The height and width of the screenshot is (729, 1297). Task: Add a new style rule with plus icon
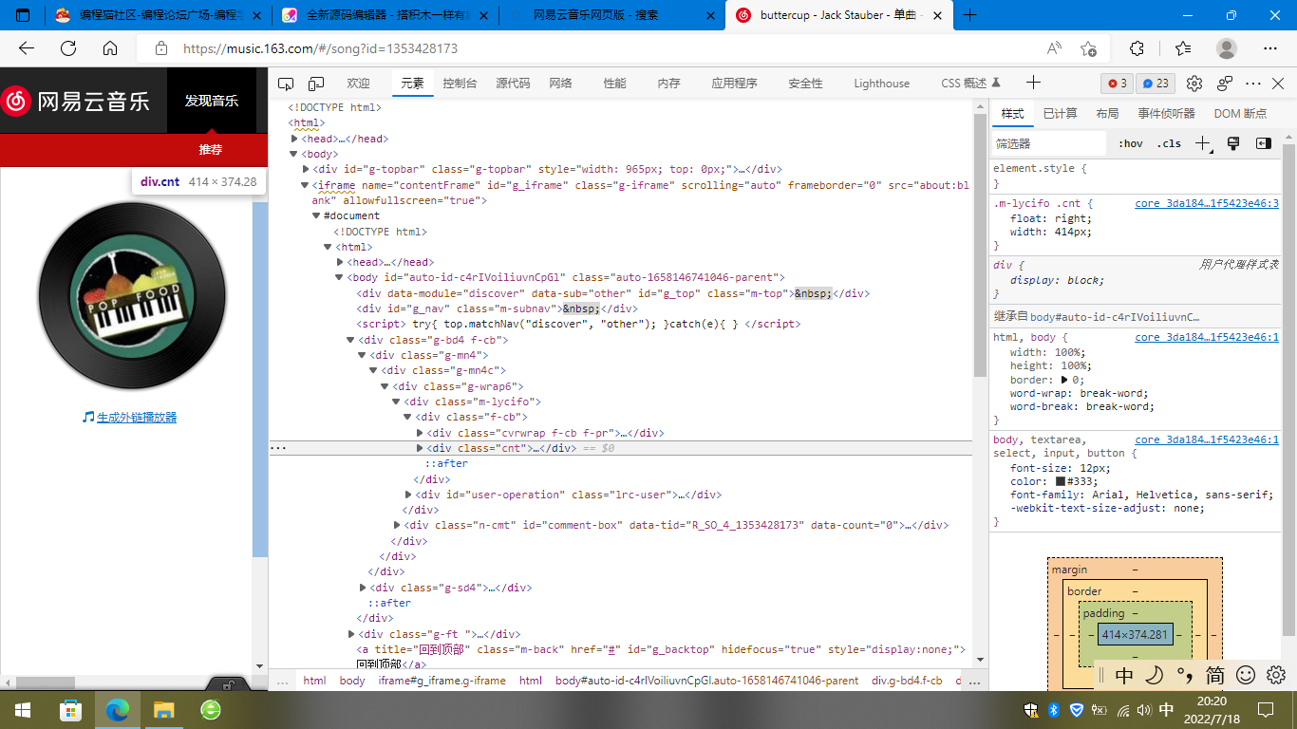[x=1202, y=143]
